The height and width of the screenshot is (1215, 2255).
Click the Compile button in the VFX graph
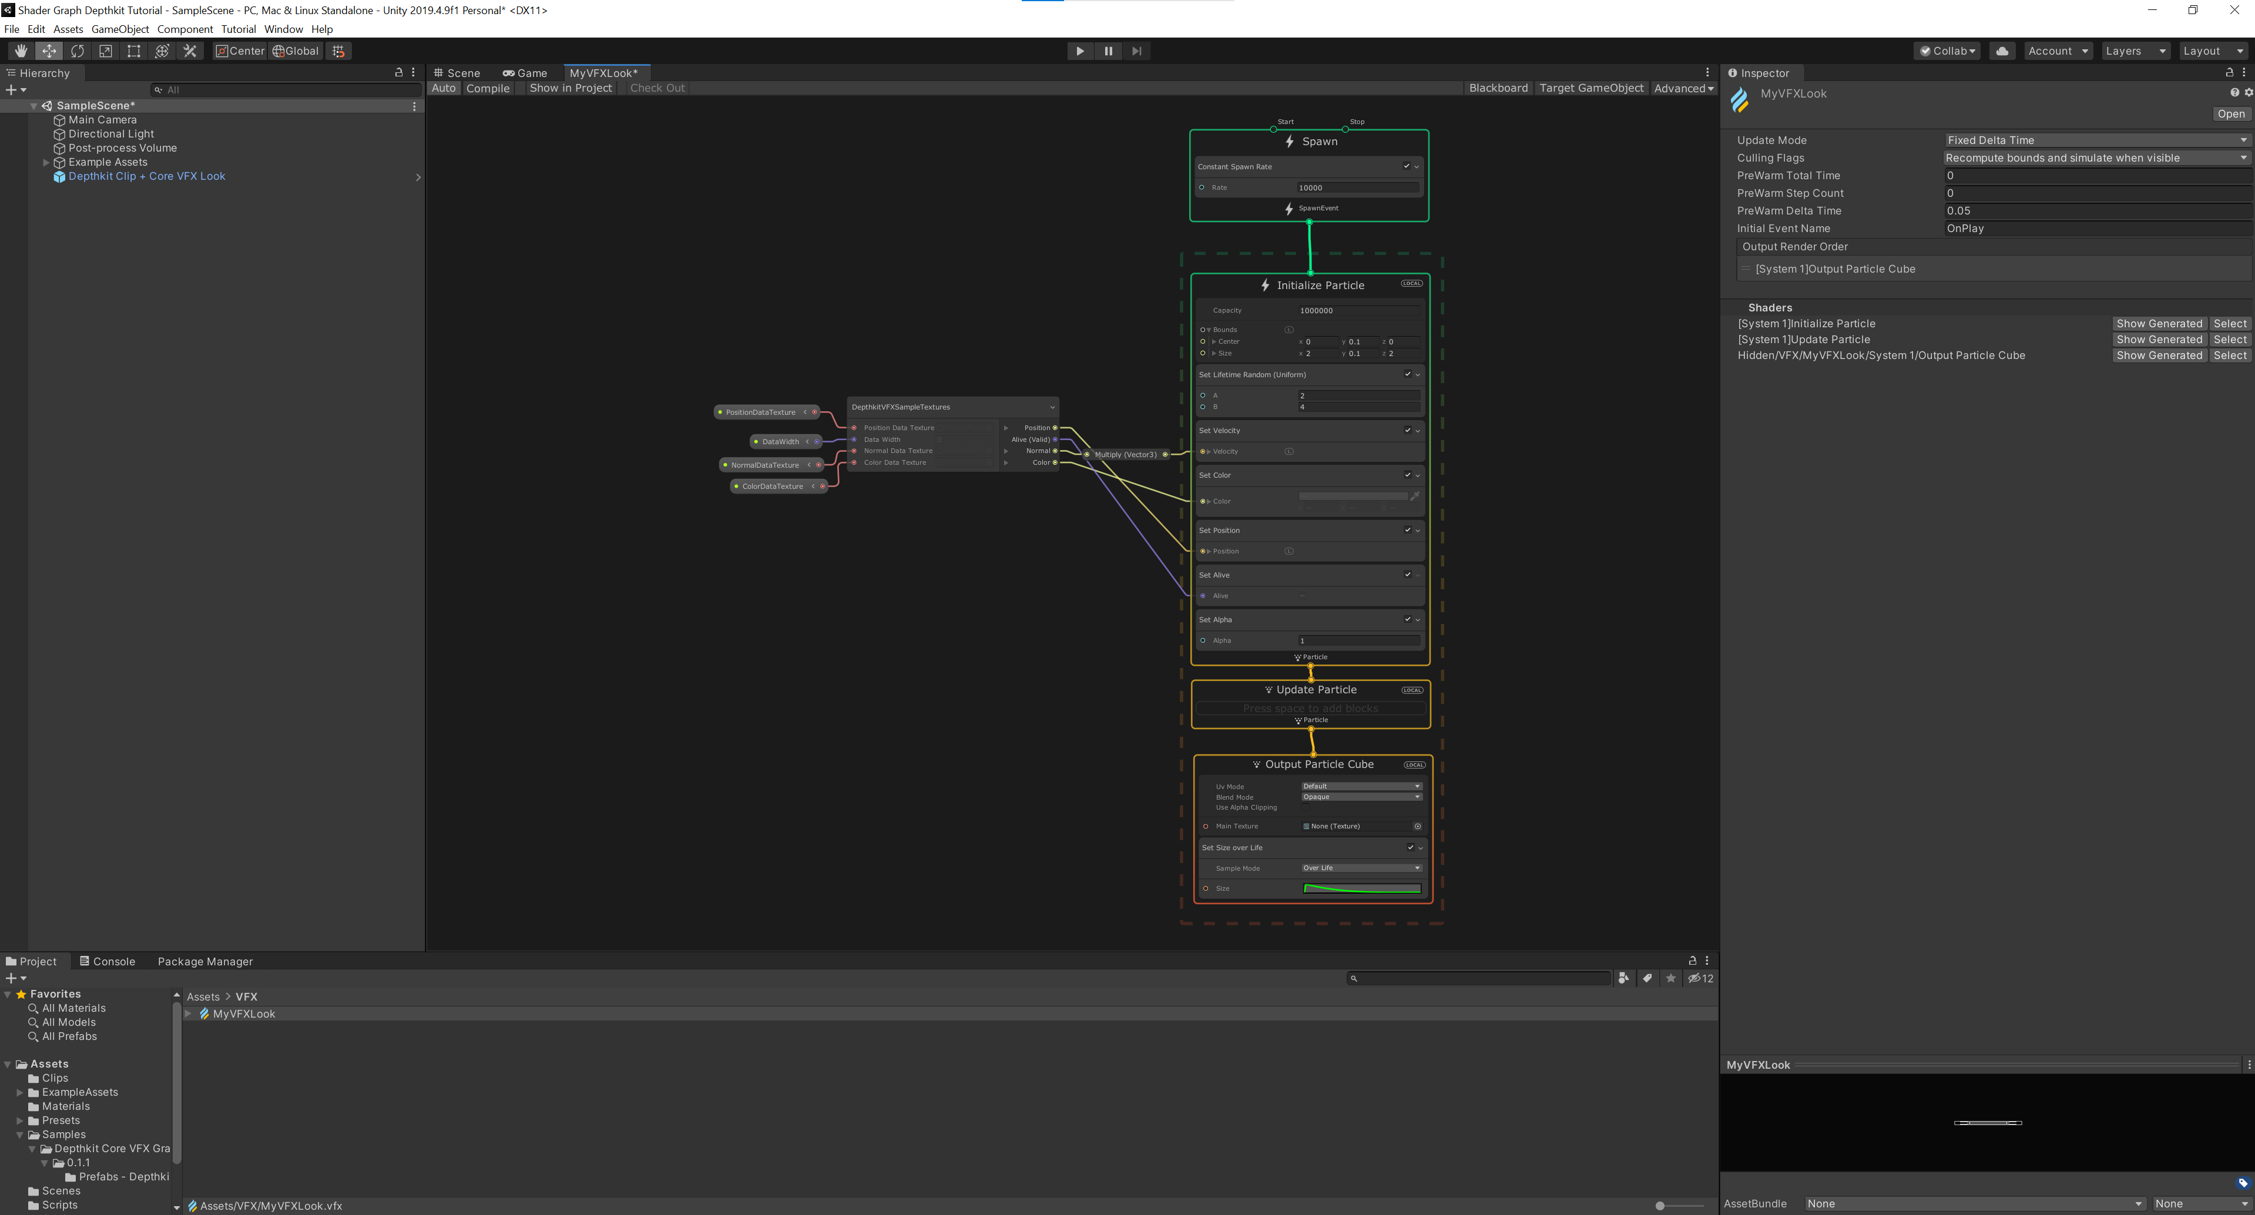tap(488, 88)
